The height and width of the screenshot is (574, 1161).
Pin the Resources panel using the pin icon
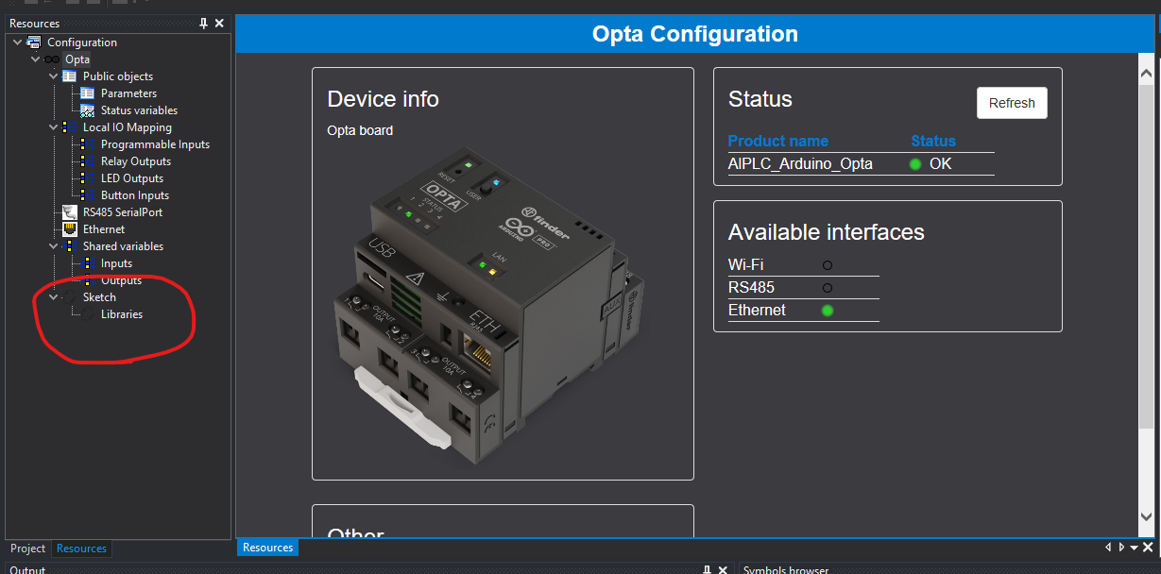[203, 23]
